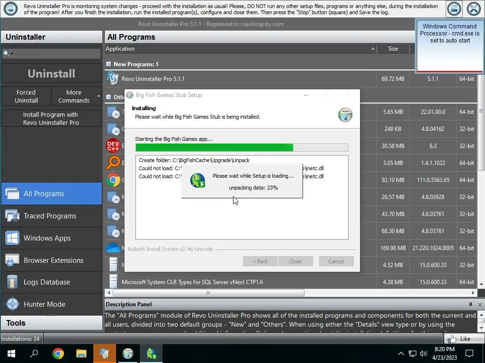Click the All Programs sidebar icon
This screenshot has width=485, height=363.
click(x=12, y=193)
